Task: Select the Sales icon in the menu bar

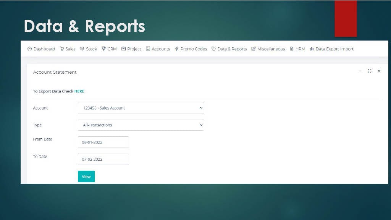Action: [61, 49]
